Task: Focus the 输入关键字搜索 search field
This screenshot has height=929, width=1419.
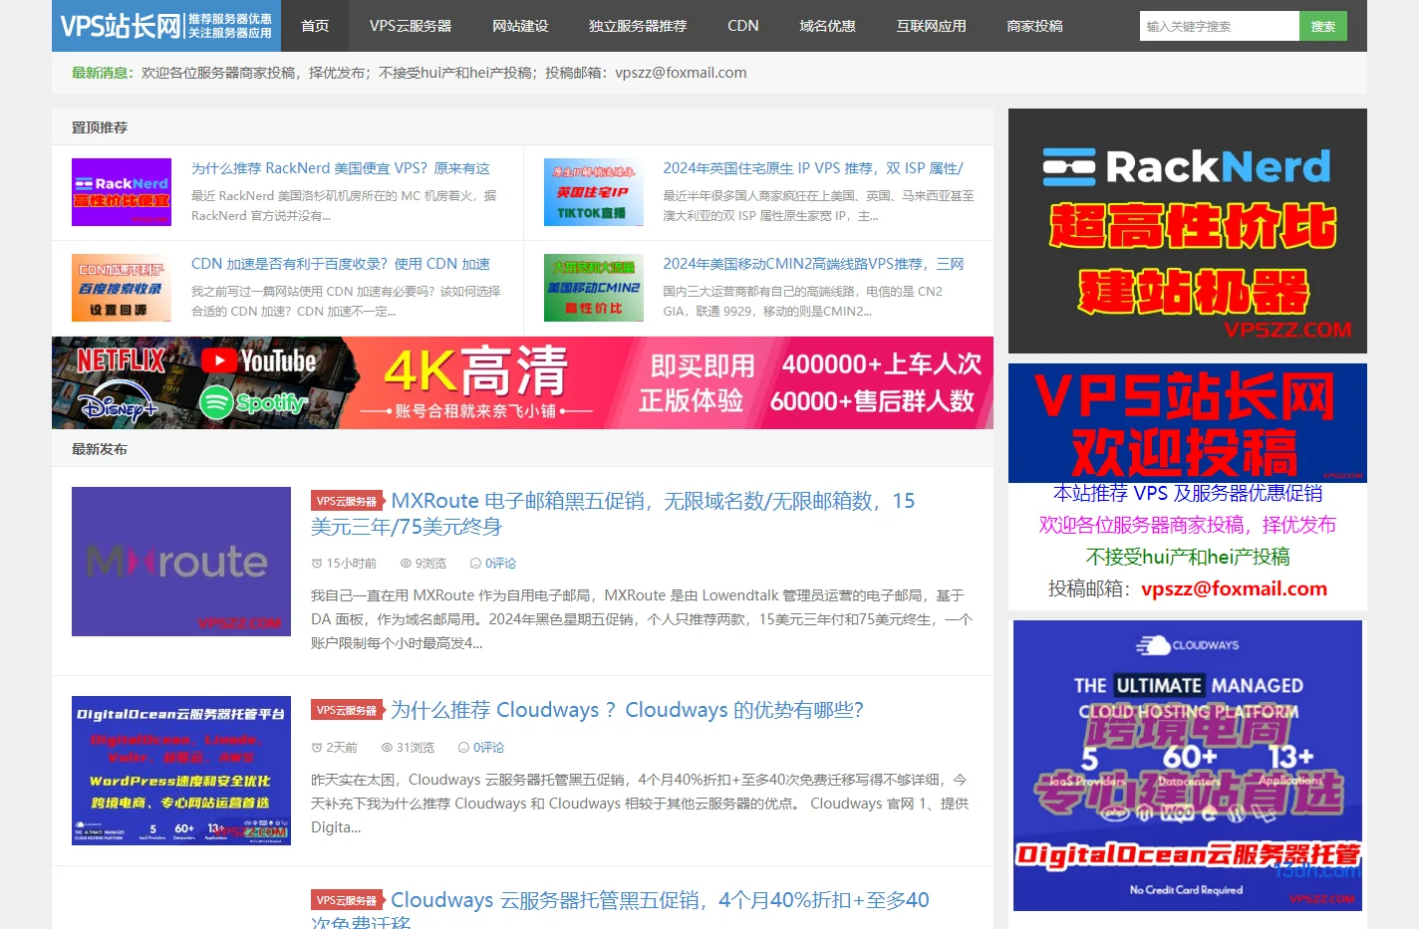Action: pyautogui.click(x=1219, y=26)
